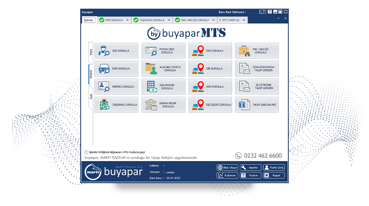
Task: Open the İSKİ SORGULA map-pin tile
Action: pos(210,51)
